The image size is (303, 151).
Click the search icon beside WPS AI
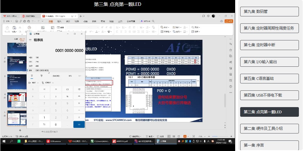pos(153,21)
